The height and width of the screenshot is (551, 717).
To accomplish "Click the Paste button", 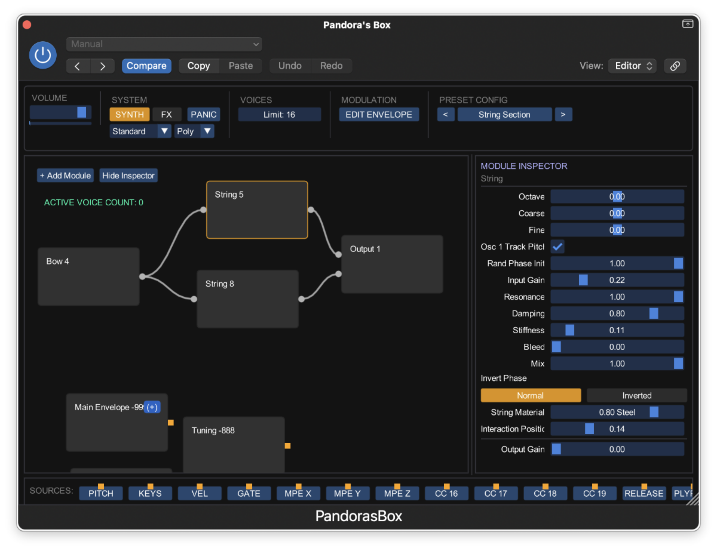I will click(241, 66).
